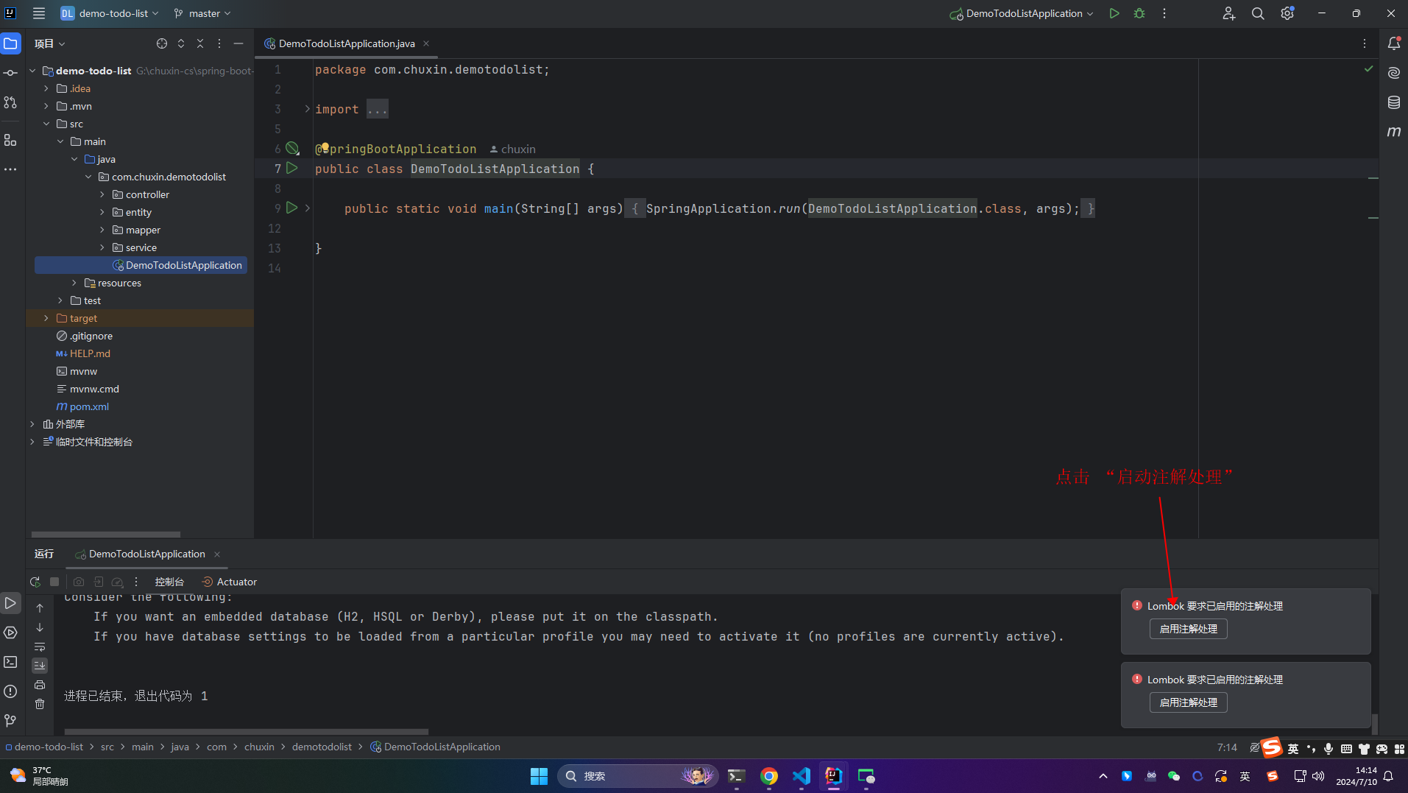Expand the resources folder
Screen dimensions: 1408x793
74,283
